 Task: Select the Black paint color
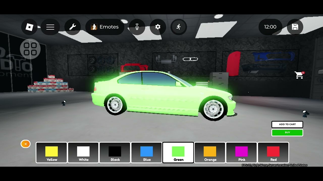tap(115, 153)
